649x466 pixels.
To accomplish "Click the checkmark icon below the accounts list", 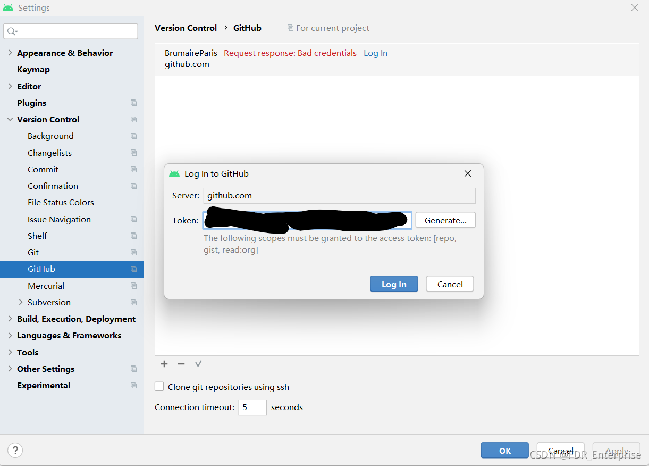I will coord(198,364).
